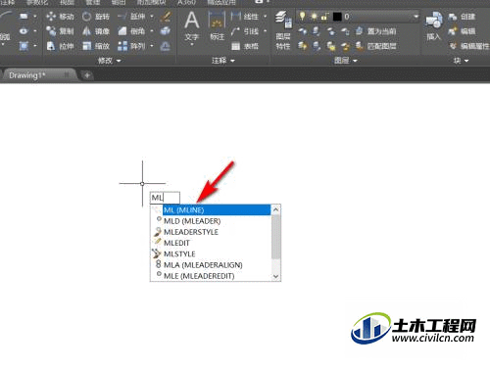Click the hatch draw icon

click(x=24, y=46)
